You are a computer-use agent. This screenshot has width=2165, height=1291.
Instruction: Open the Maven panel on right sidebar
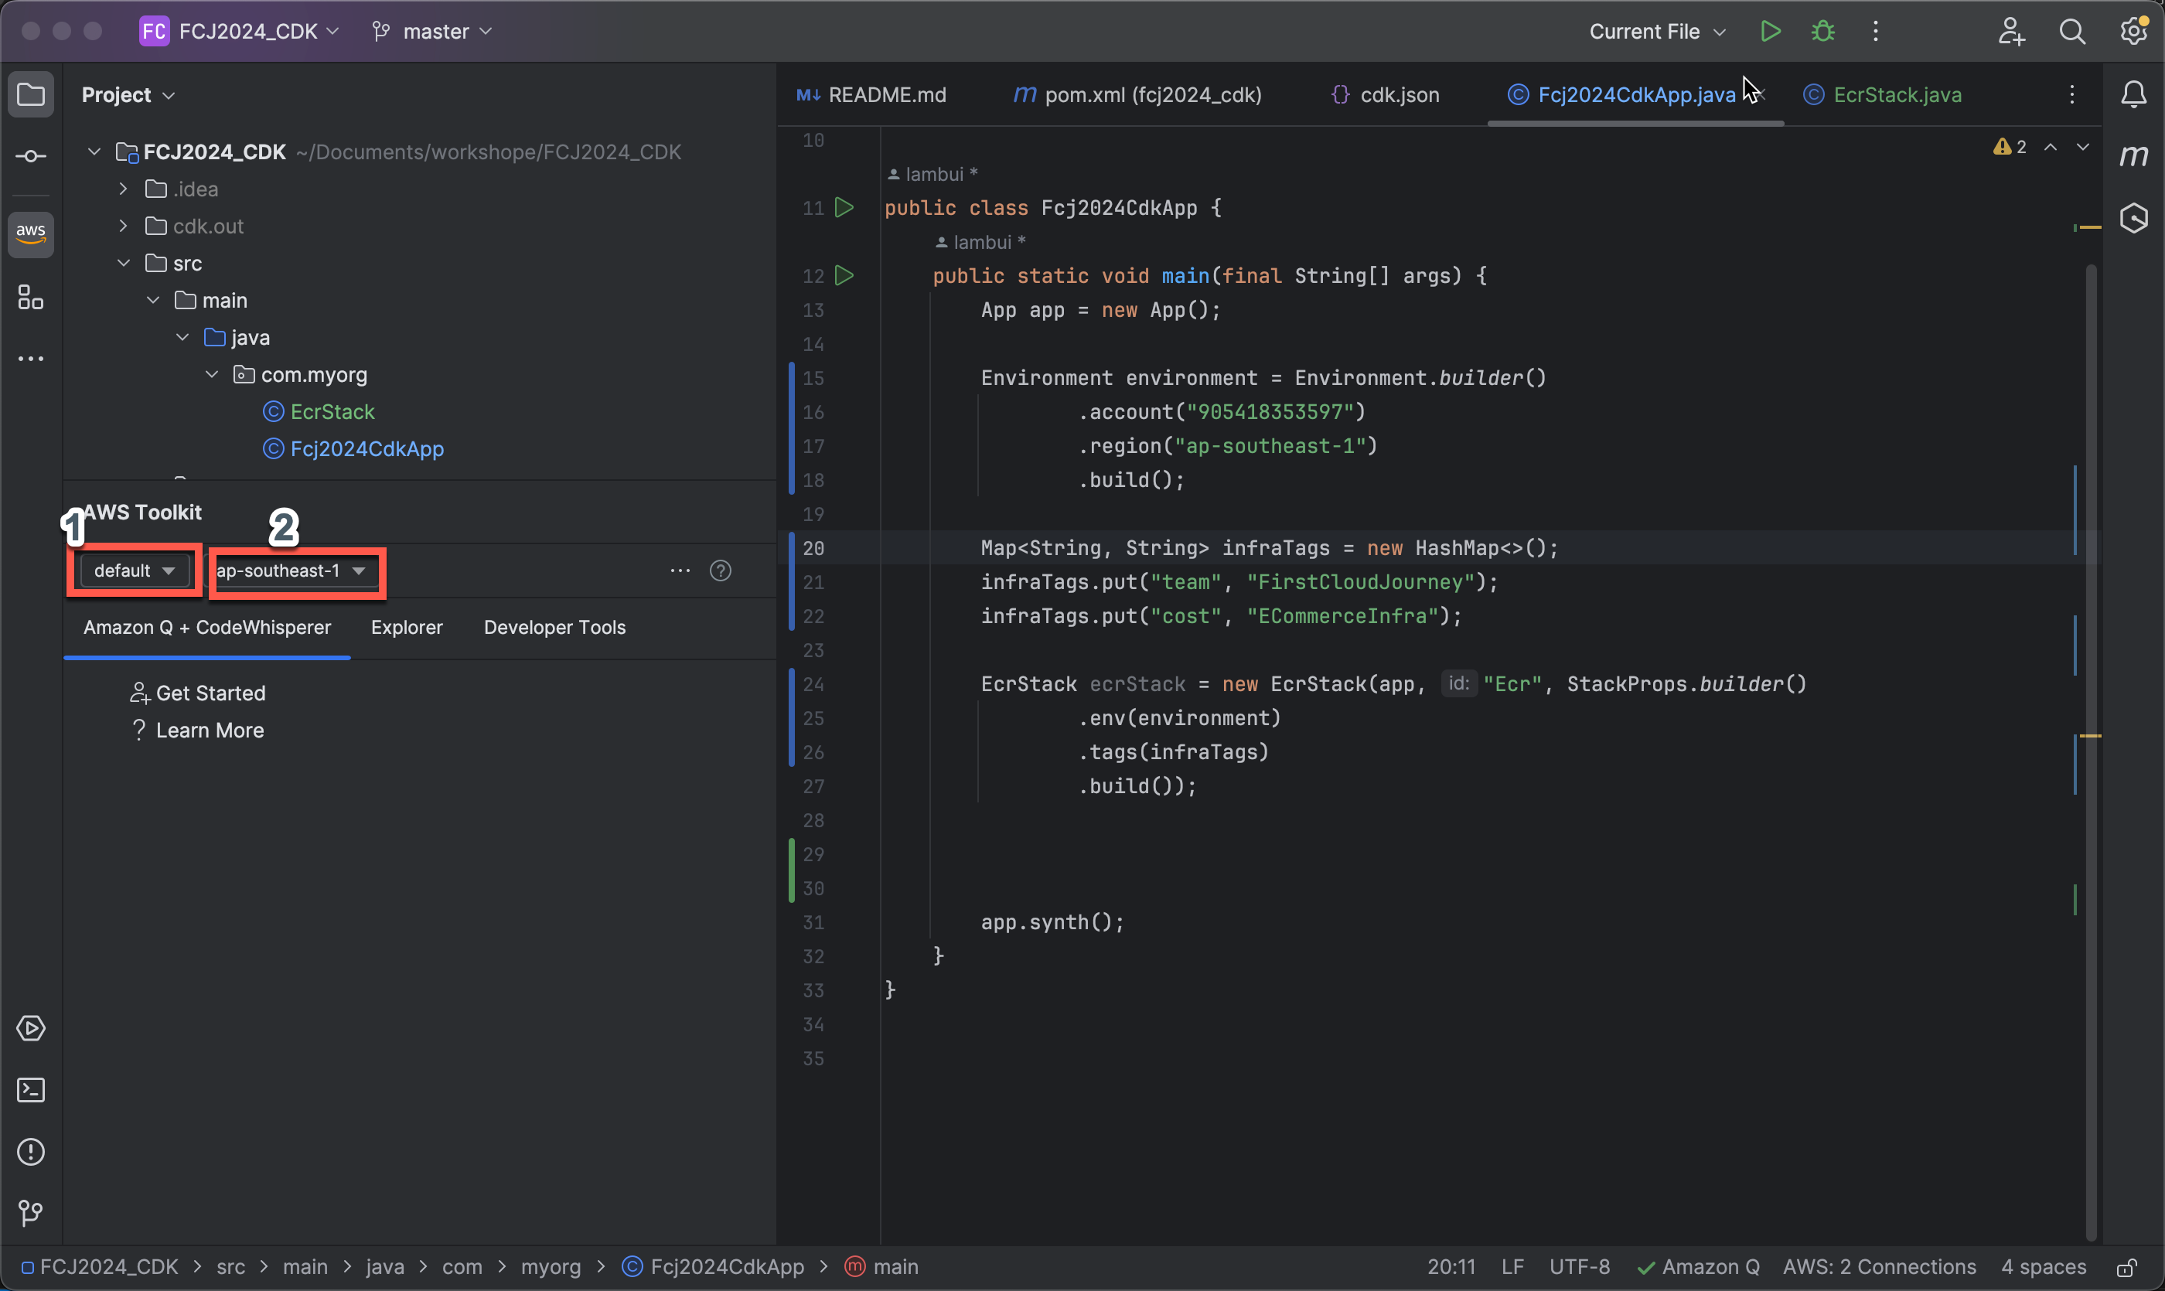(2133, 155)
